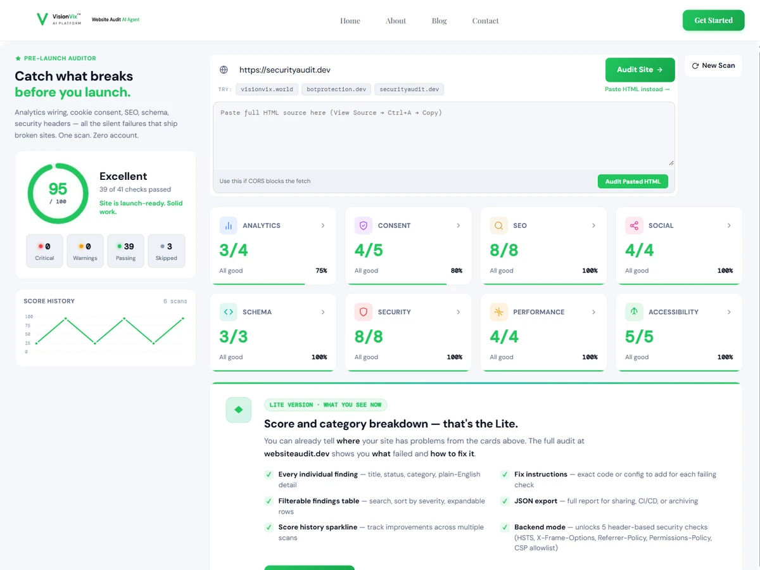Expand the Accessibility category card chevron
760x570 pixels.
[x=729, y=312]
